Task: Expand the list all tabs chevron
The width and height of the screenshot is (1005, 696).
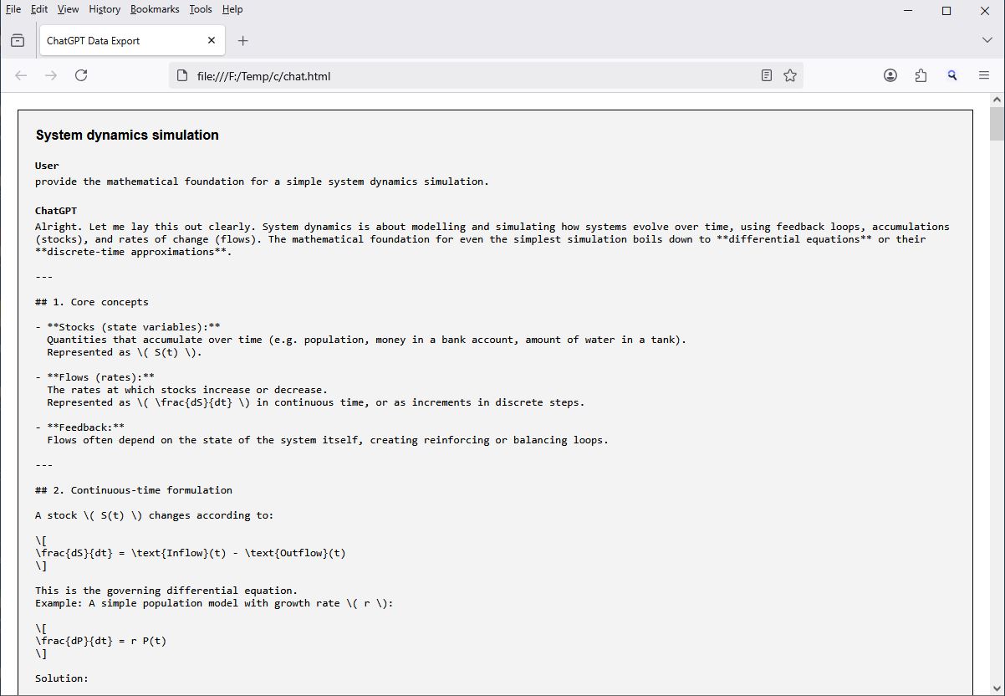Action: point(987,40)
